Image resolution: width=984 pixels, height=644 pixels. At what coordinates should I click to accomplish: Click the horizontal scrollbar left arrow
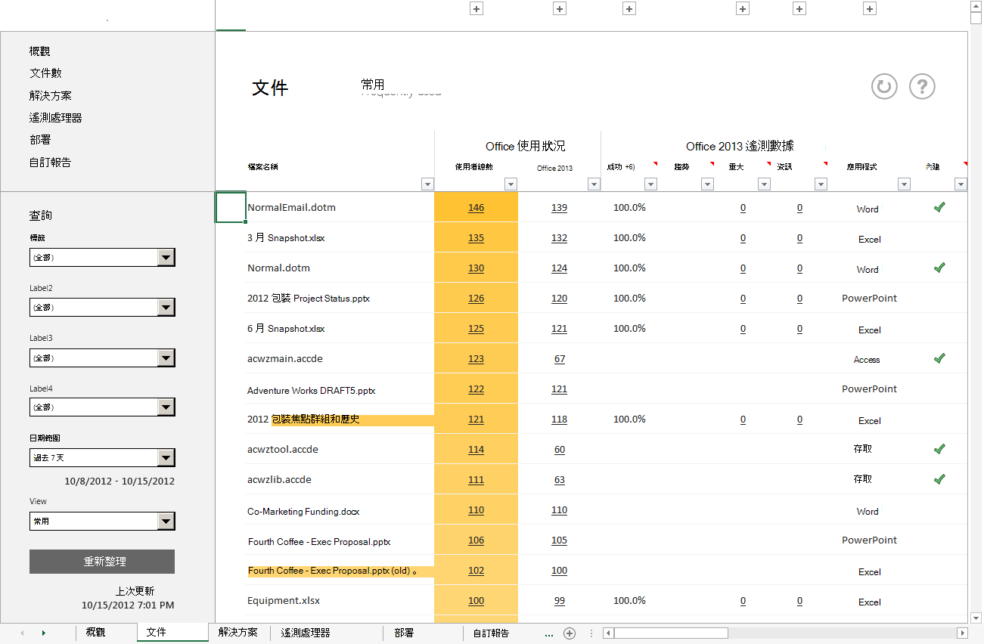coord(609,633)
